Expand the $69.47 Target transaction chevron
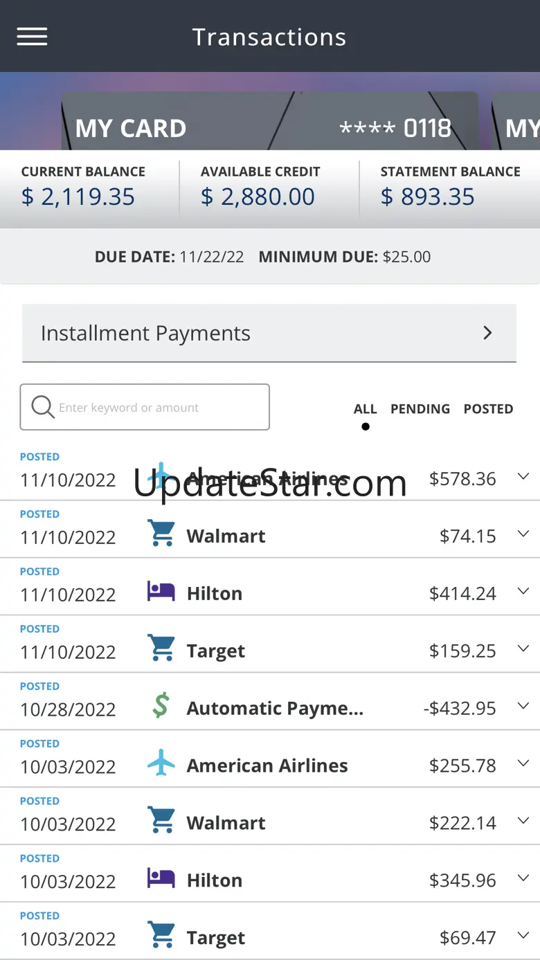This screenshot has width=540, height=960. [523, 936]
